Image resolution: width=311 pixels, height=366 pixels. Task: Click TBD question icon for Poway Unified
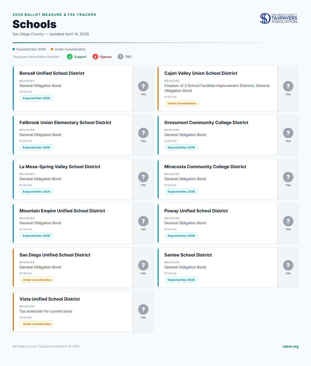[x=288, y=221]
